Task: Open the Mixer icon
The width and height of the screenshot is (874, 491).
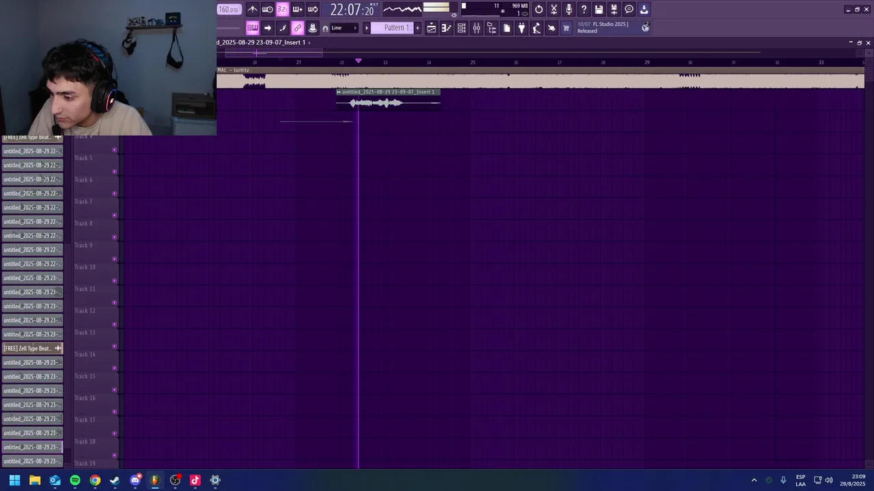Action: click(477, 28)
